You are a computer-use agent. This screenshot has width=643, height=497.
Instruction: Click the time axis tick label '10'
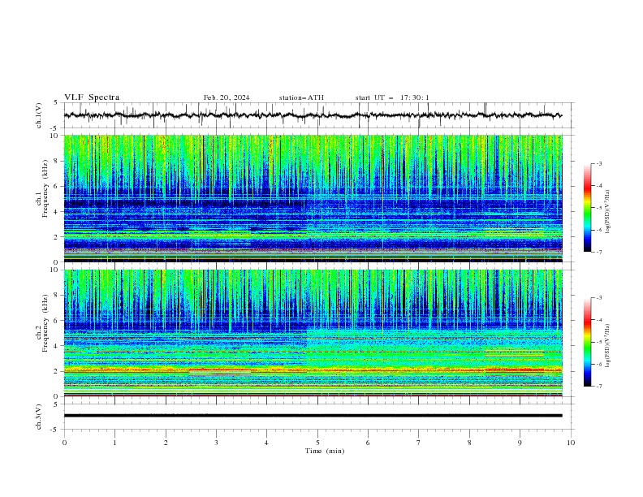coord(571,443)
